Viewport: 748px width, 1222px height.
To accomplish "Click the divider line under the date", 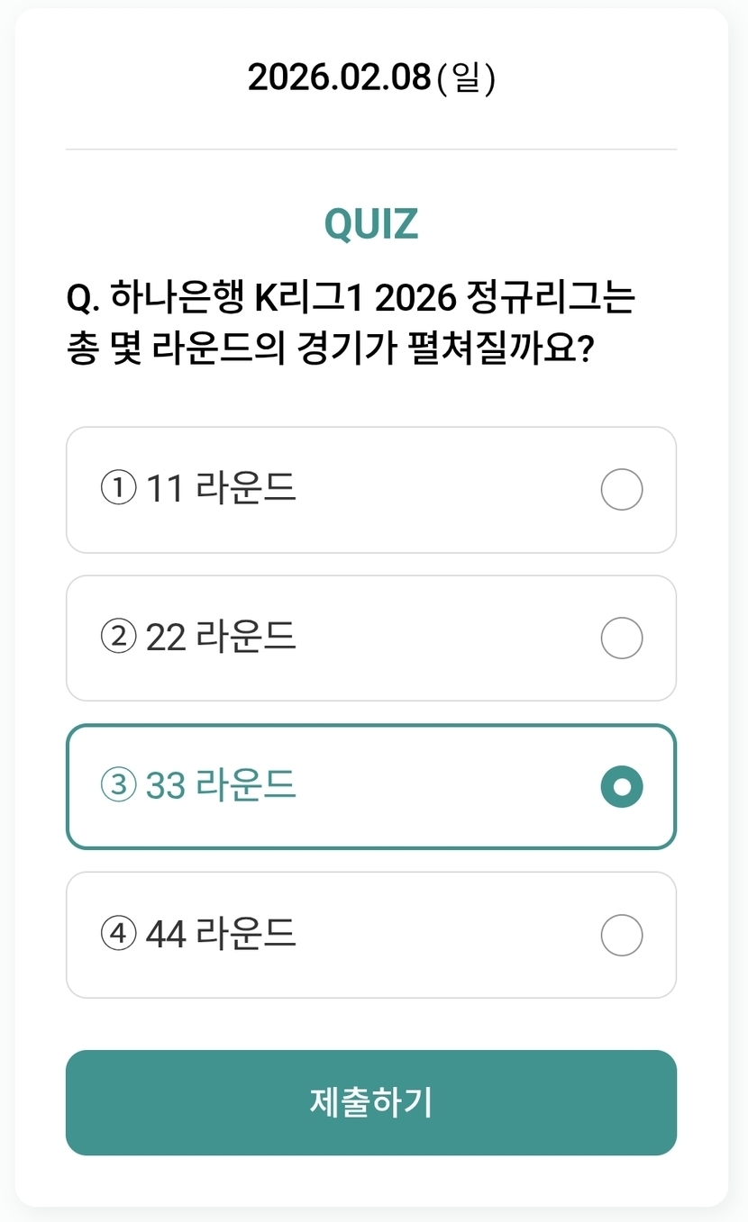I will [371, 149].
